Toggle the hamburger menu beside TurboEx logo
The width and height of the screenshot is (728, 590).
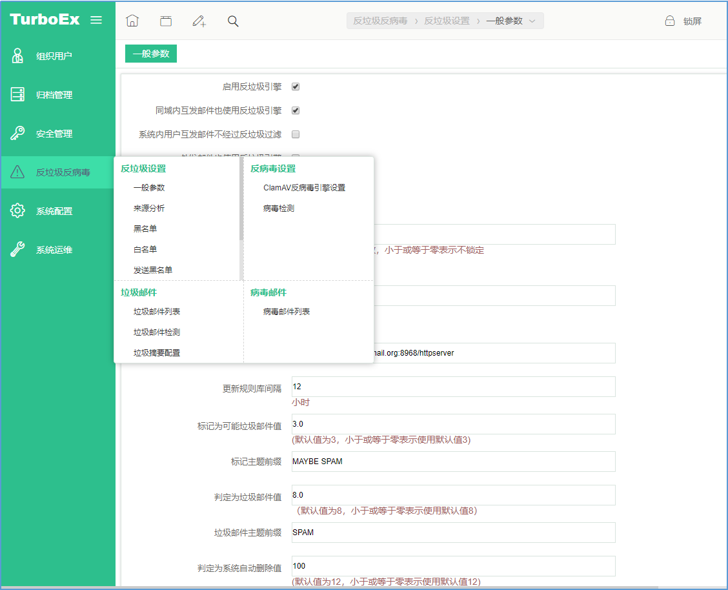click(x=96, y=20)
